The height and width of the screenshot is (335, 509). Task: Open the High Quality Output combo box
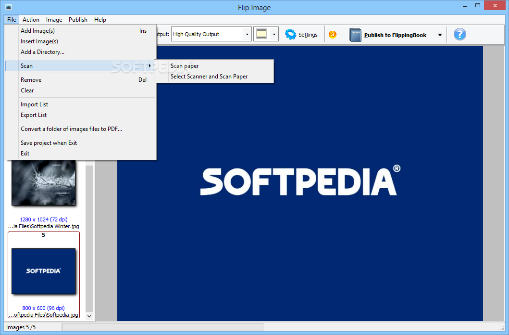[x=211, y=34]
